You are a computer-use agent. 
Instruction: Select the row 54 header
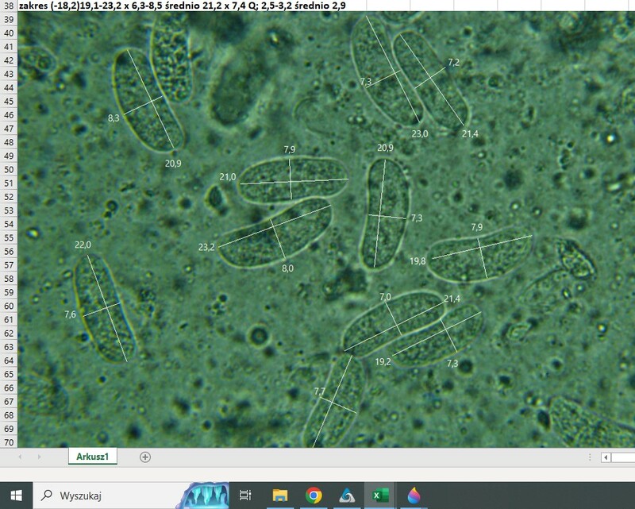coord(9,224)
